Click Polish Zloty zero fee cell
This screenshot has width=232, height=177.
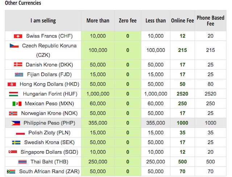(128, 133)
